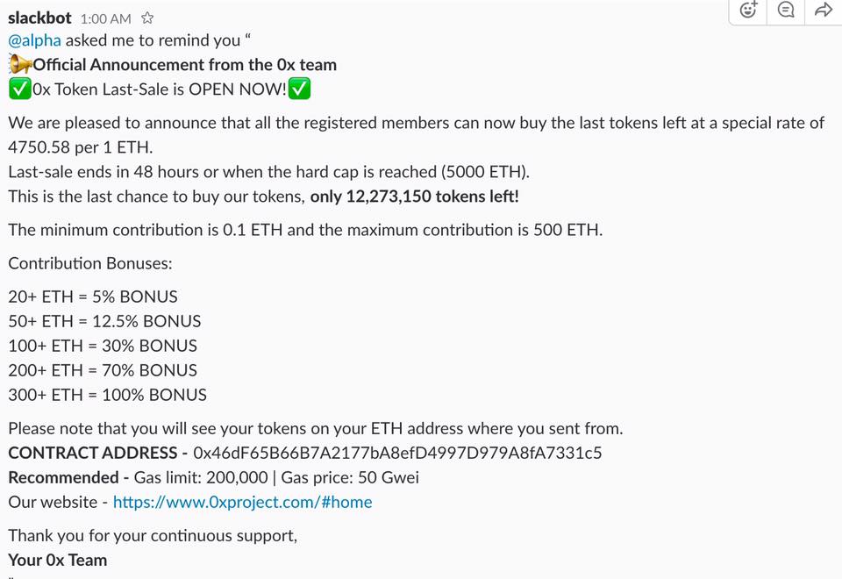Image resolution: width=842 pixels, height=579 pixels.
Task: Click the green check mark after OPEN NOW!
Action: point(300,89)
